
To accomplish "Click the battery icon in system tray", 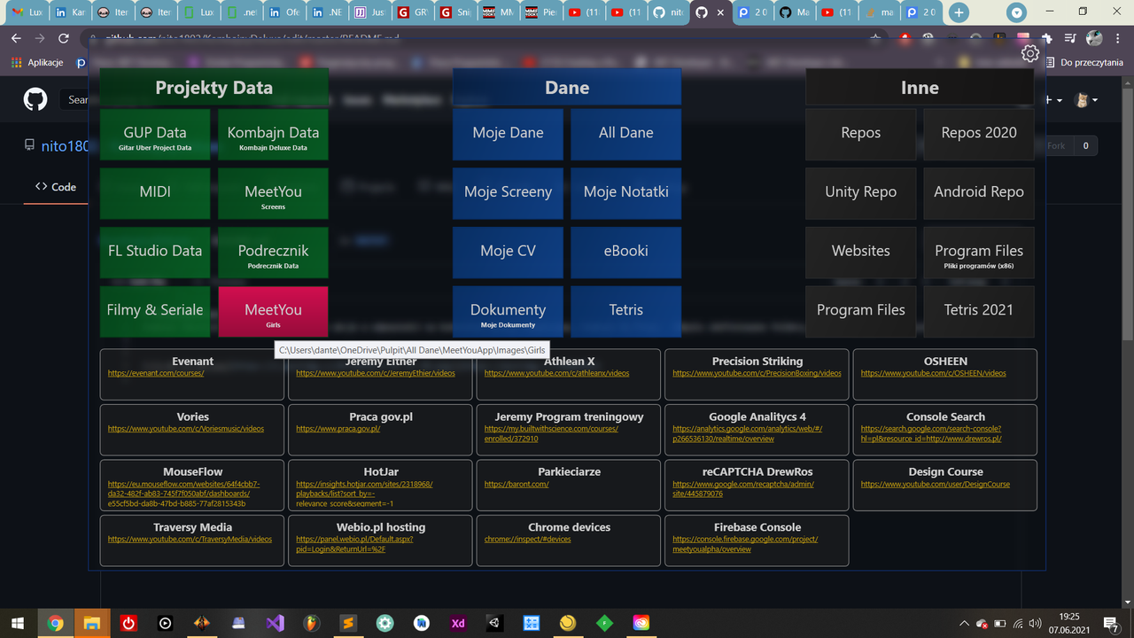I will click(x=1000, y=624).
